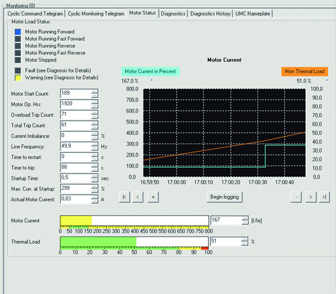Zoom out with the minus chart button
This screenshot has height=294, width=336.
(x=296, y=197)
